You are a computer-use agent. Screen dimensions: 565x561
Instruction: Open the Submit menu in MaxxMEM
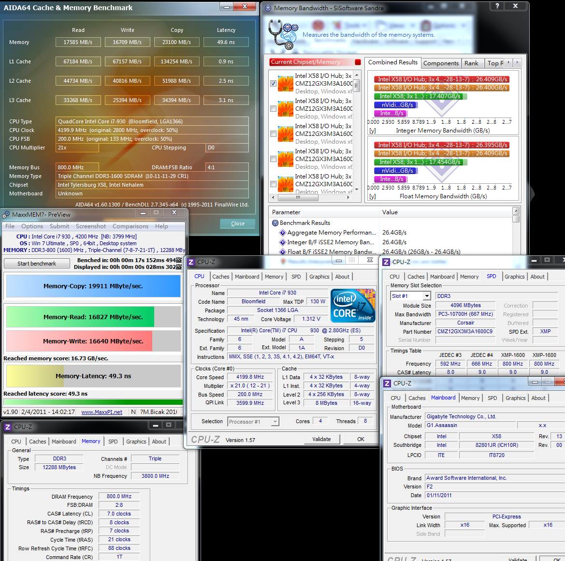[59, 226]
